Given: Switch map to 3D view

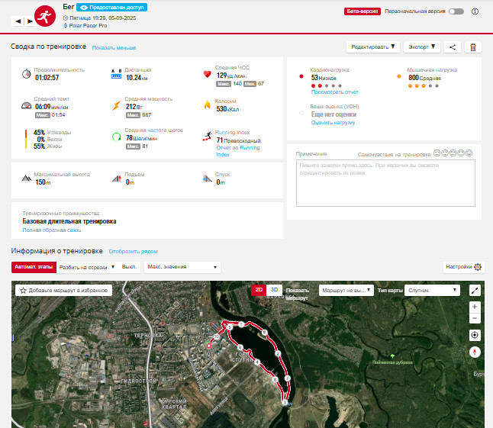Looking at the screenshot, I should pos(274,290).
